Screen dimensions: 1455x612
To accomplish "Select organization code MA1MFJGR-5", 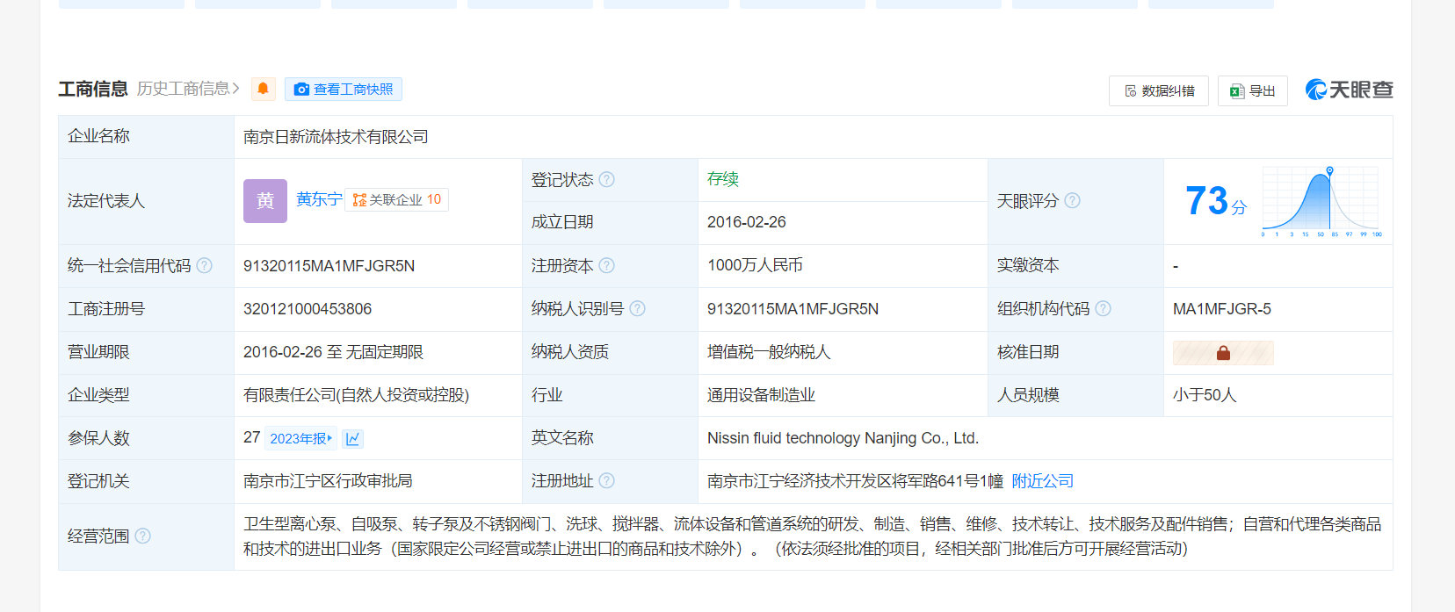I will (x=1222, y=309).
